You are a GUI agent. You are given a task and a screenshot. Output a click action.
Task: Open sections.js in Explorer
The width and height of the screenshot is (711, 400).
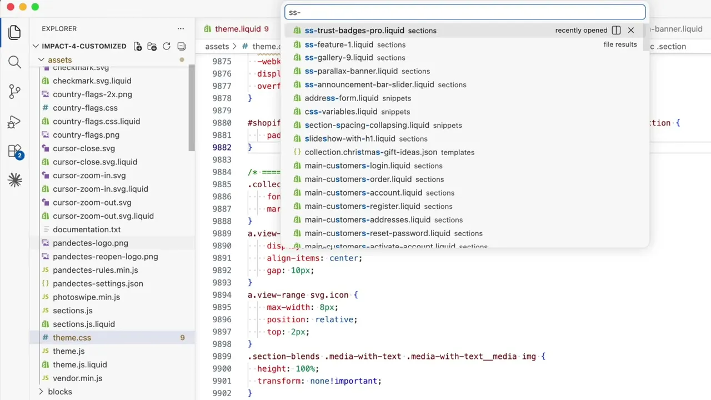pyautogui.click(x=73, y=311)
